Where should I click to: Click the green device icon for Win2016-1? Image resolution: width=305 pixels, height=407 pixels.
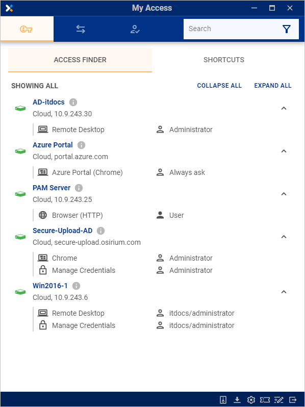(20, 292)
